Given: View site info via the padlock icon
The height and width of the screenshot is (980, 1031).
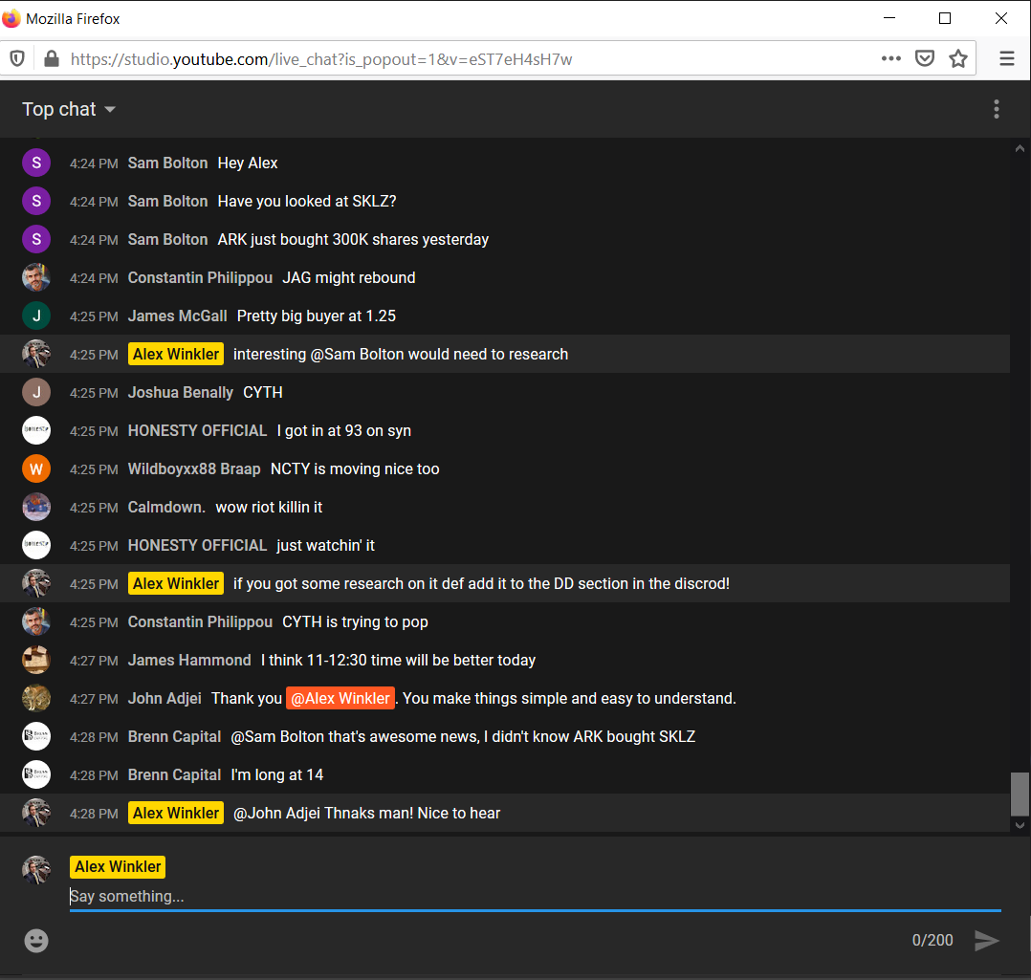Looking at the screenshot, I should 50,58.
